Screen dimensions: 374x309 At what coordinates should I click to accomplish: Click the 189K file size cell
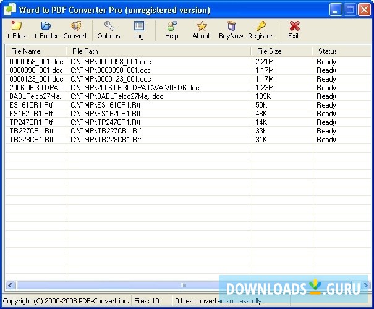pos(263,96)
